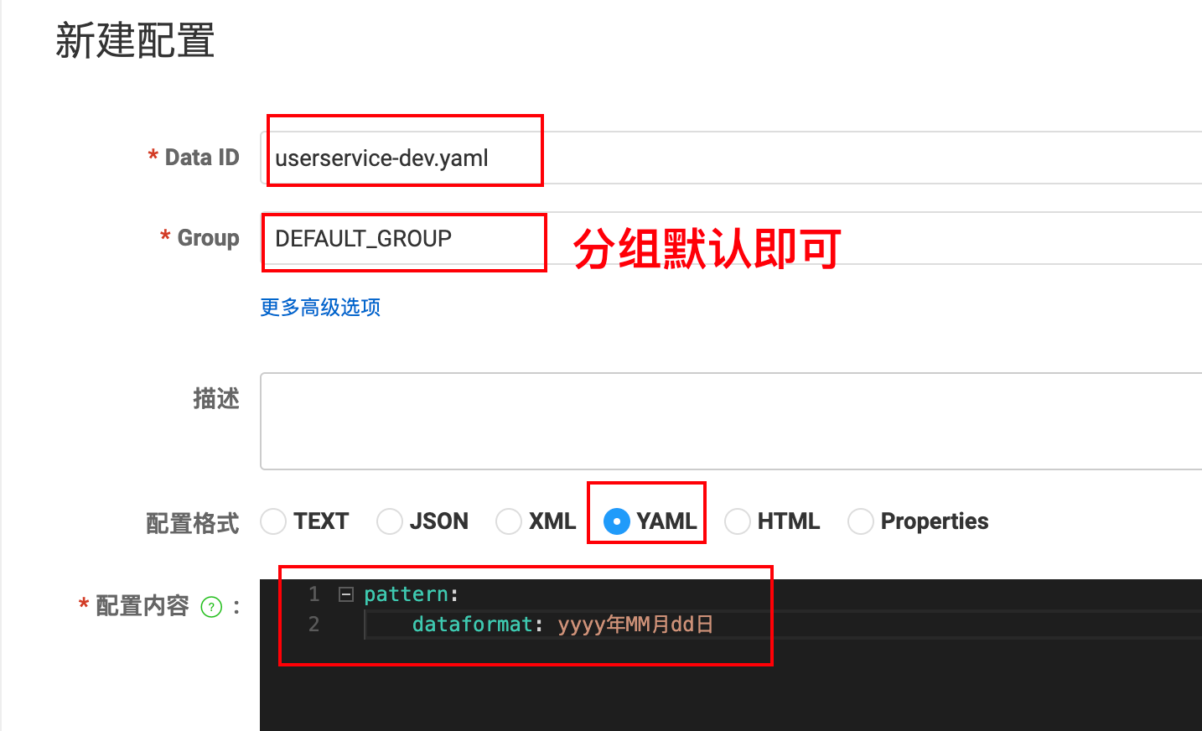The image size is (1202, 731).
Task: Click the pattern key in line 1
Action: 407,594
